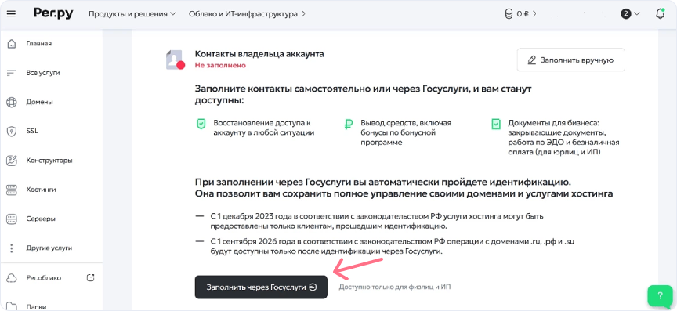Viewport: 677px width, 311px height.
Task: Click the Конструкторы icon
Action: 12,161
